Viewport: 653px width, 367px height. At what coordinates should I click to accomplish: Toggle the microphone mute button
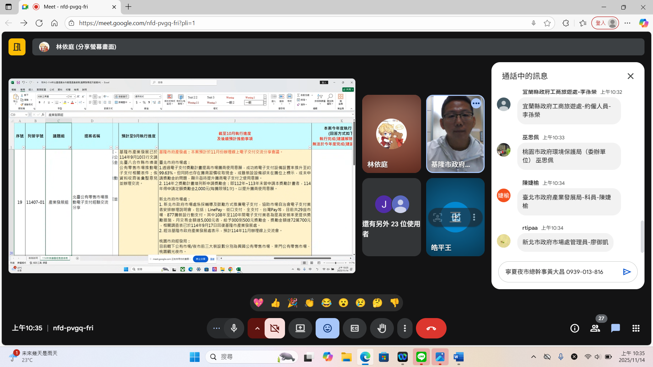click(x=234, y=328)
